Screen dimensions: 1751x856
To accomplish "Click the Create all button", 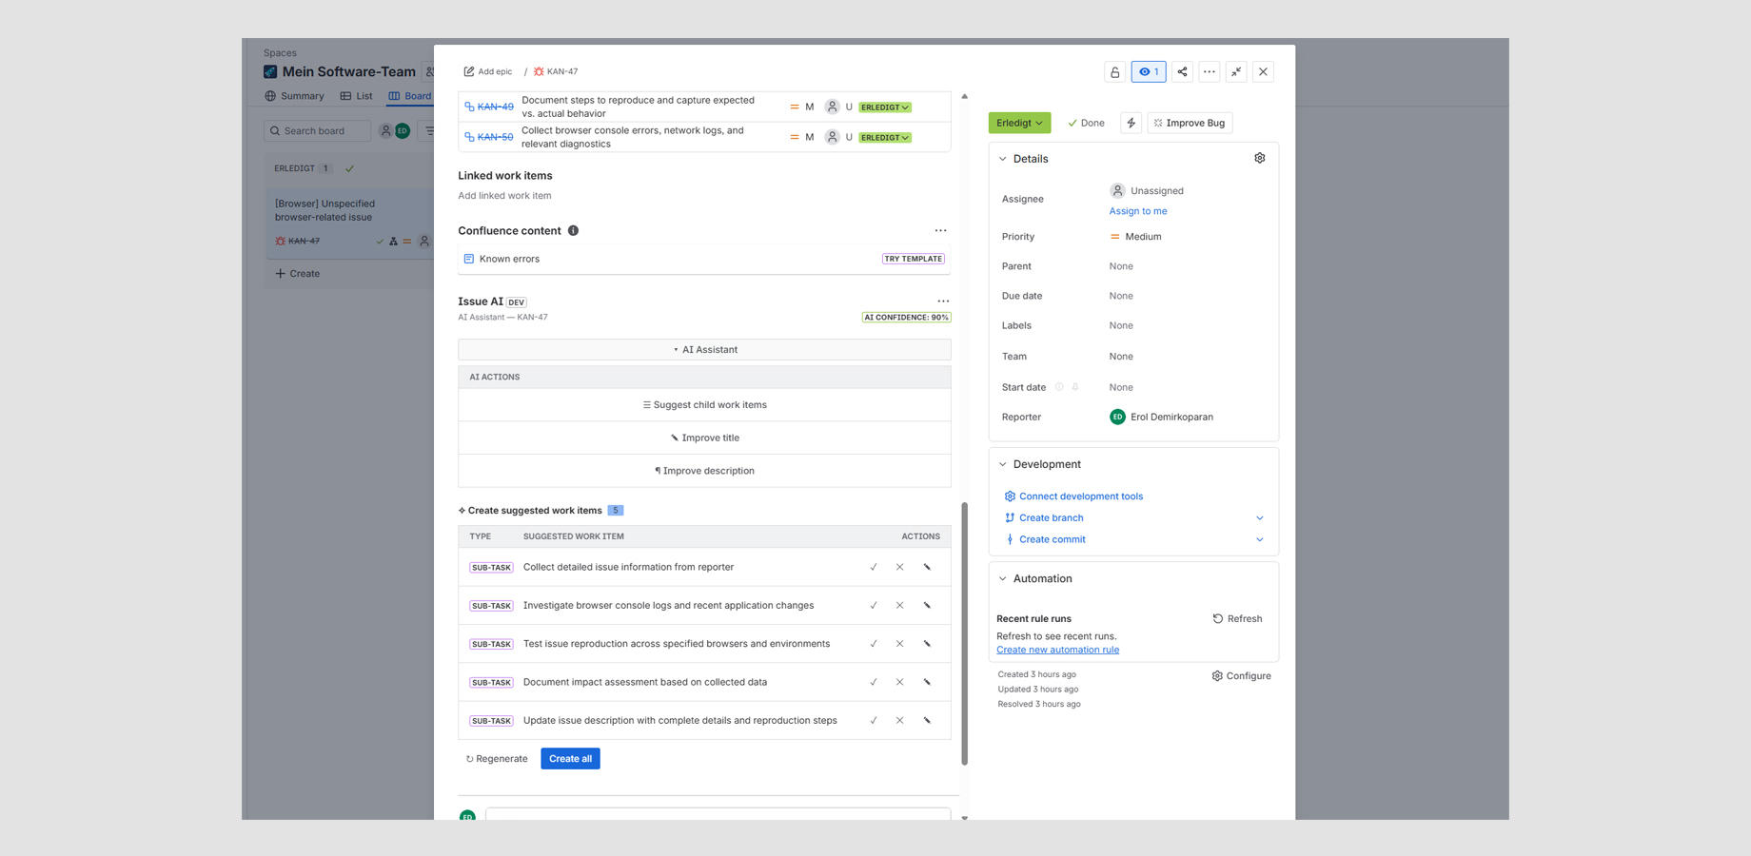I will click(x=570, y=758).
